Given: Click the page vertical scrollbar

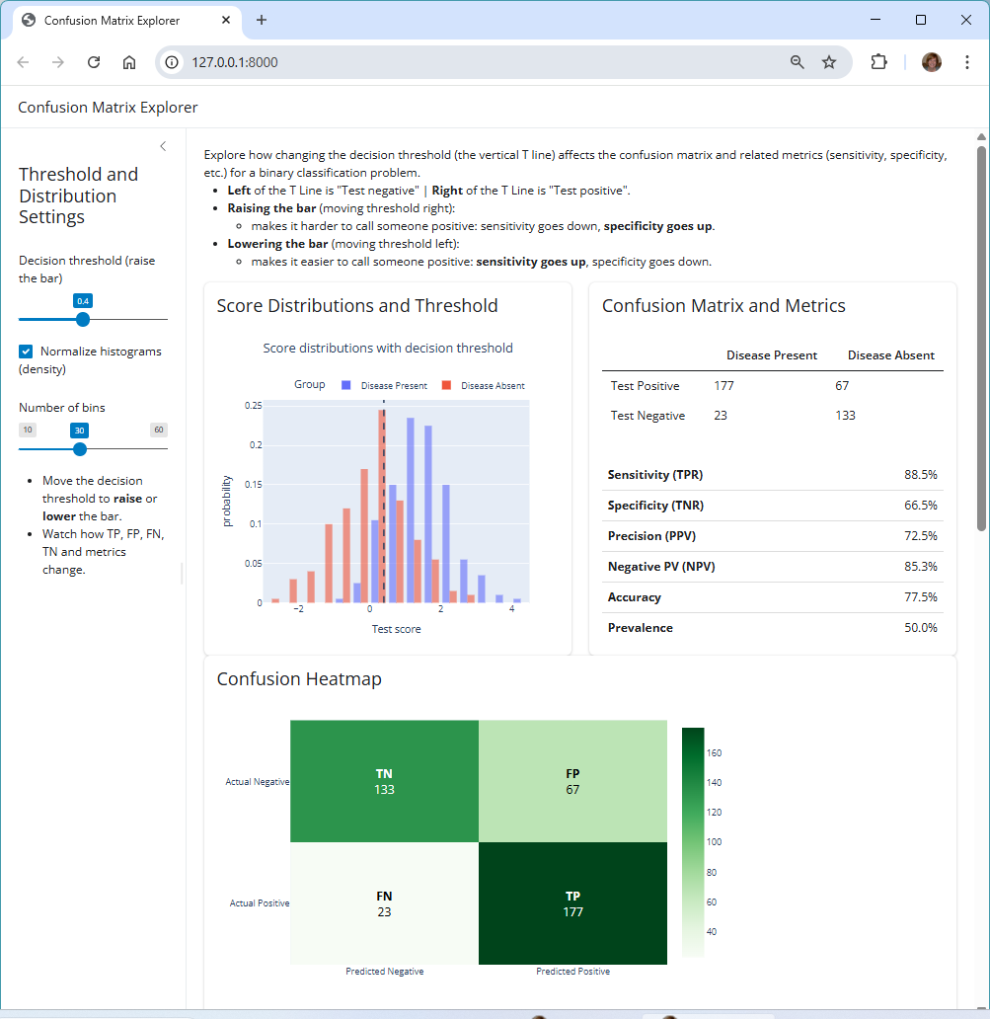Looking at the screenshot, I should click(981, 336).
